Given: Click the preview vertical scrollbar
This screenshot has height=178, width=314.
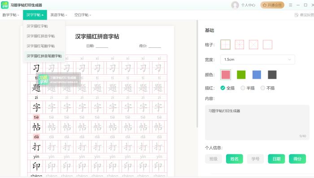Looking at the screenshot, I should tap(197, 74).
